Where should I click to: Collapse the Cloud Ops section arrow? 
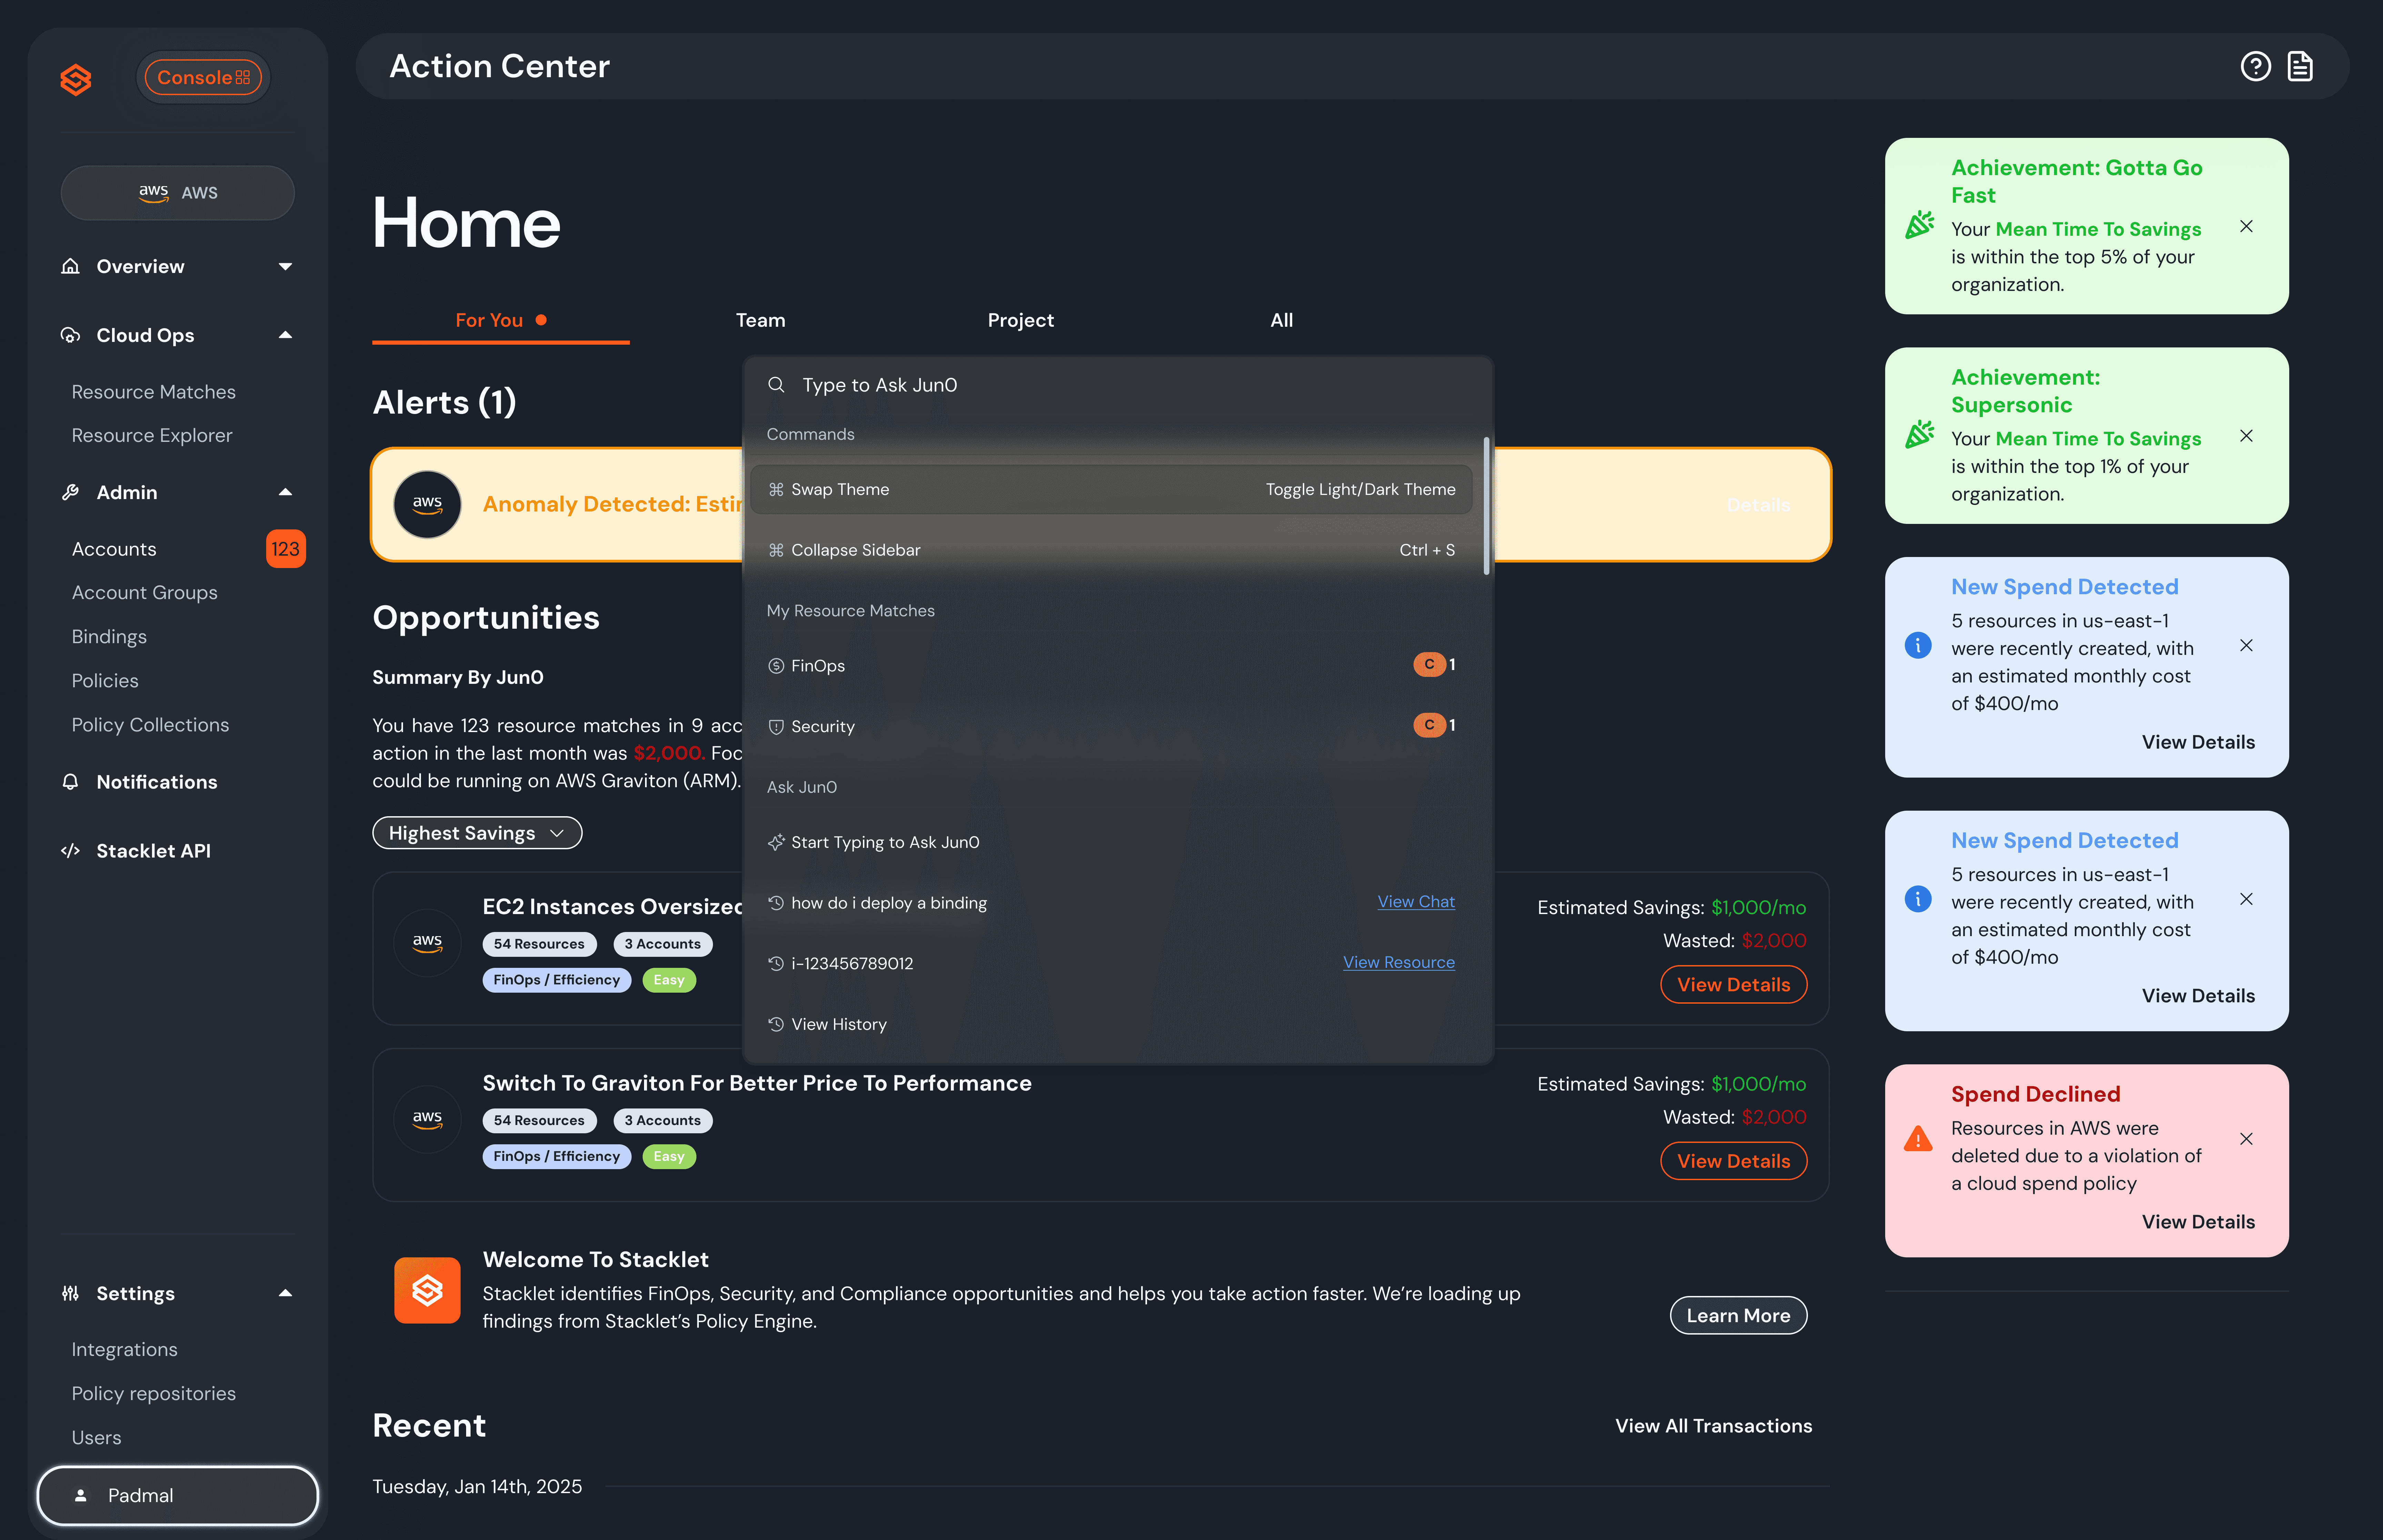click(x=285, y=335)
